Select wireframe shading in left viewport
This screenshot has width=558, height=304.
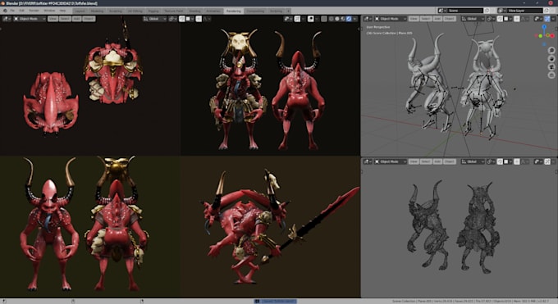(x=332, y=19)
